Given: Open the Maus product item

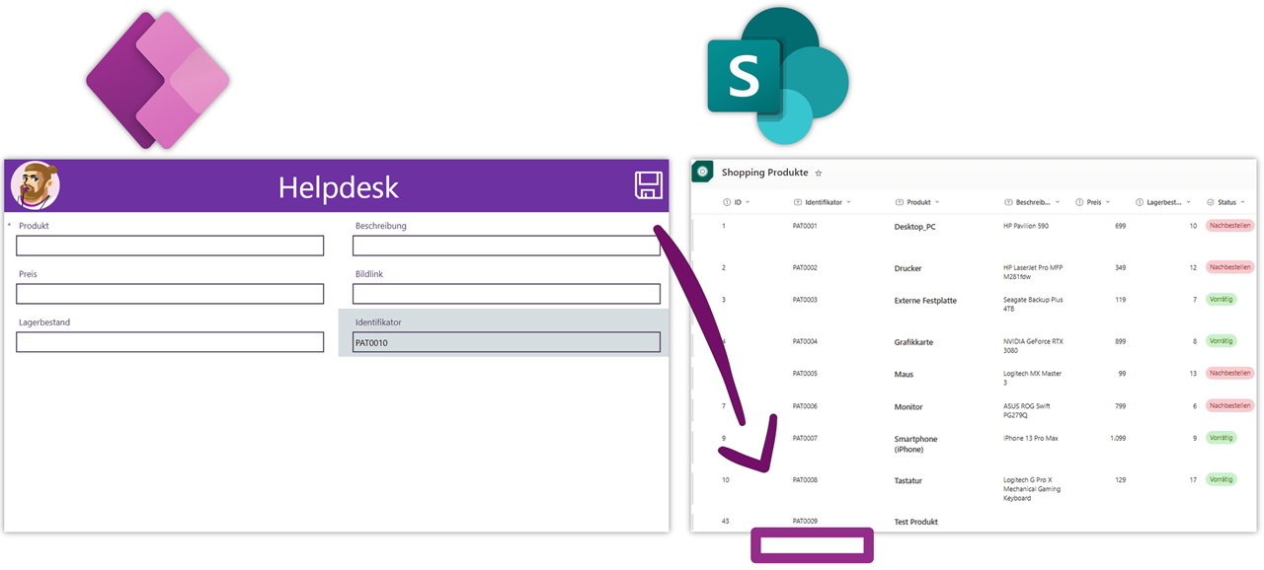Looking at the screenshot, I should click(x=904, y=375).
